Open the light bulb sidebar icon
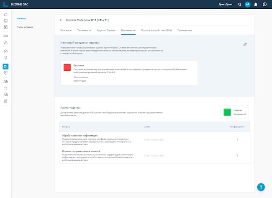Viewport: 272px width, 198px height. coord(5,58)
